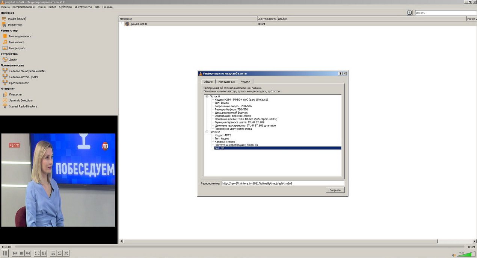Select the Размеры буфера: 720x576 row
477x258 pixels.
point(231,109)
